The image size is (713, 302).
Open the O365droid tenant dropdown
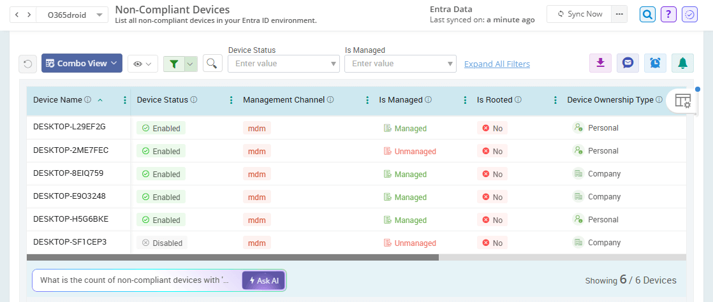click(72, 15)
